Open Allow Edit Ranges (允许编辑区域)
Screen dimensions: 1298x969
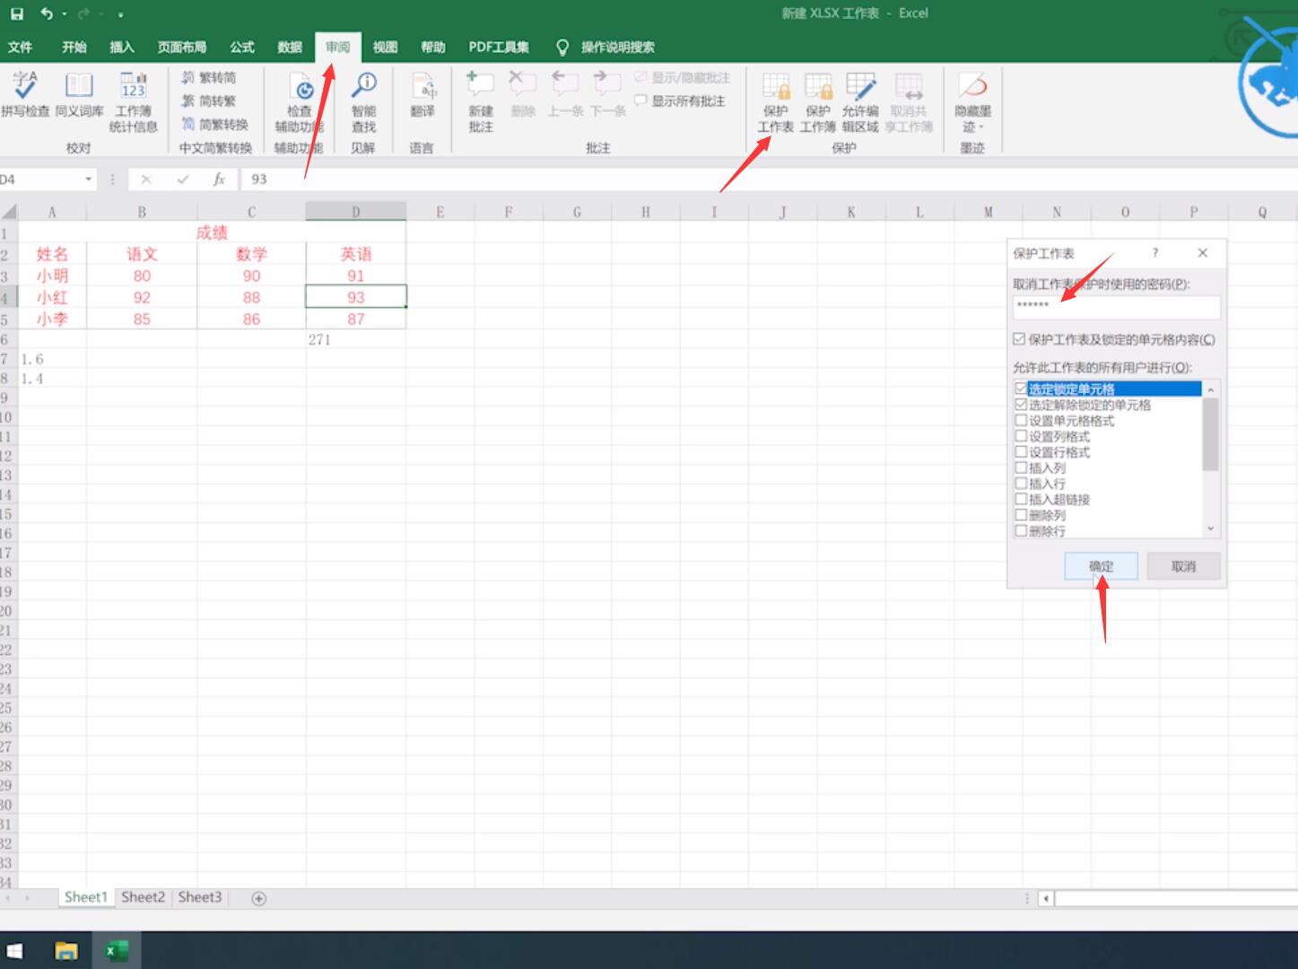point(860,101)
